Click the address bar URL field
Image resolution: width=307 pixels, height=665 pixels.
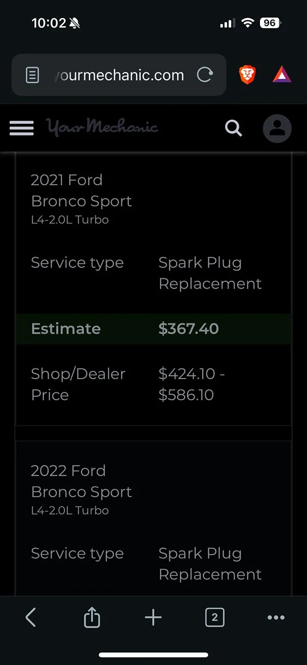(118, 75)
